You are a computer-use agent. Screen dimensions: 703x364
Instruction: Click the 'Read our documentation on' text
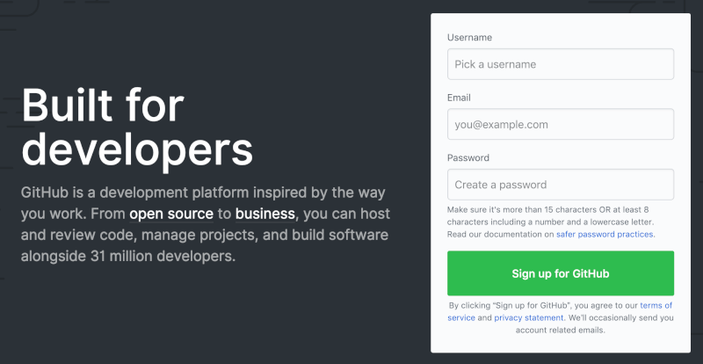(x=501, y=234)
